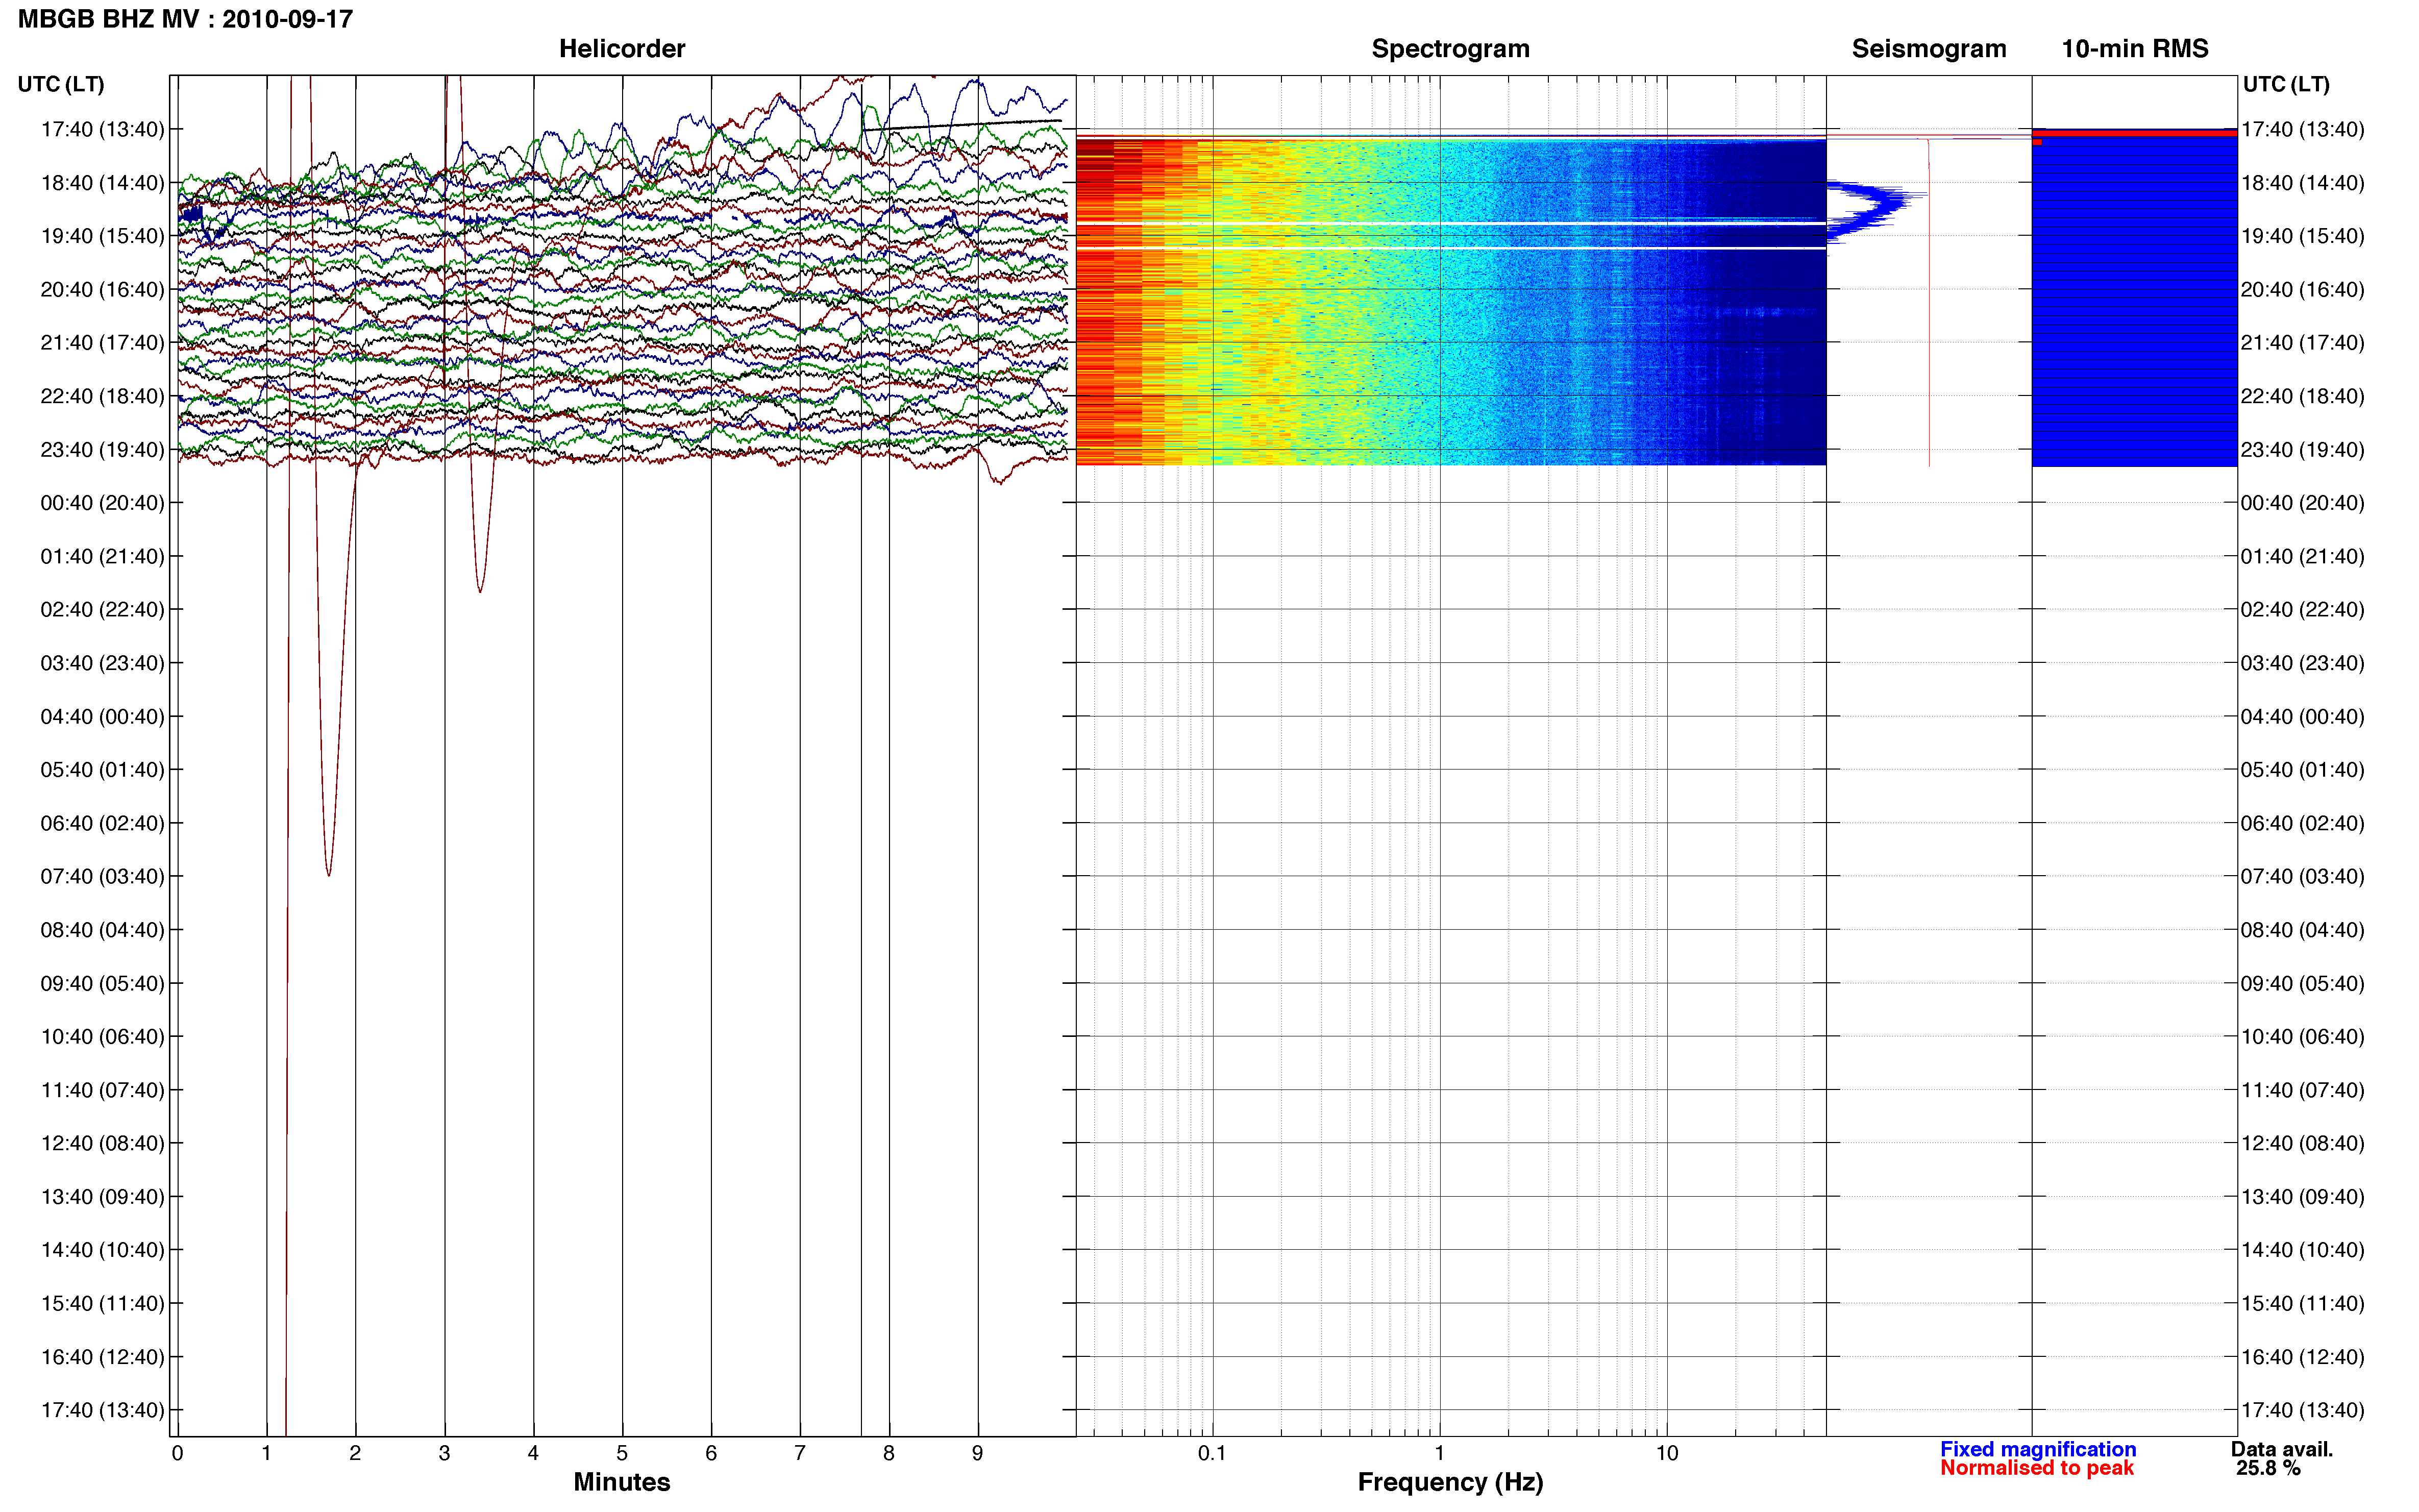This screenshot has width=2419, height=1512.
Task: Click the 10 tick on the Frequency axis
Action: click(x=1666, y=1453)
